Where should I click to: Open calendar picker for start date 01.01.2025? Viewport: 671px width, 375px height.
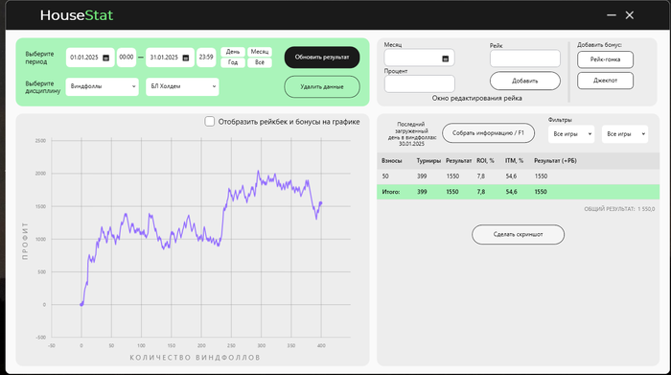tap(106, 58)
